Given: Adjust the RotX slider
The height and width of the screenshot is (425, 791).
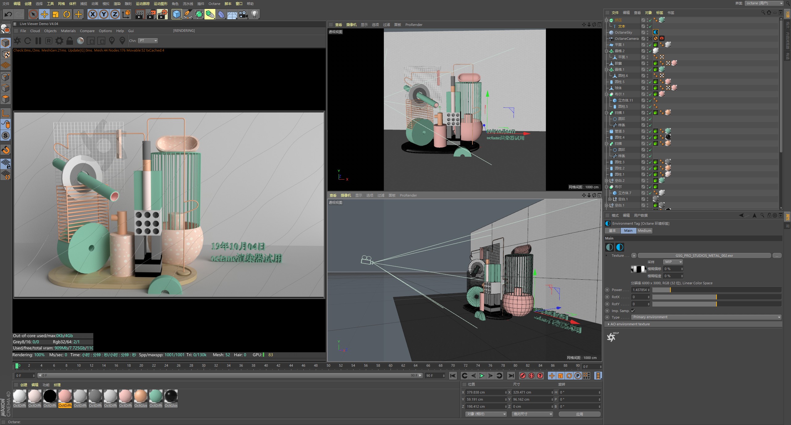Looking at the screenshot, I should tap(717, 297).
